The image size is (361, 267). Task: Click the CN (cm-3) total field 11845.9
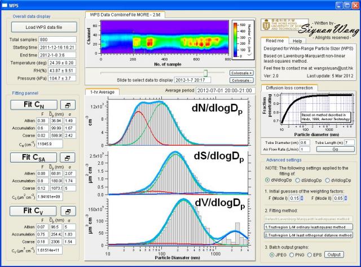50,144
